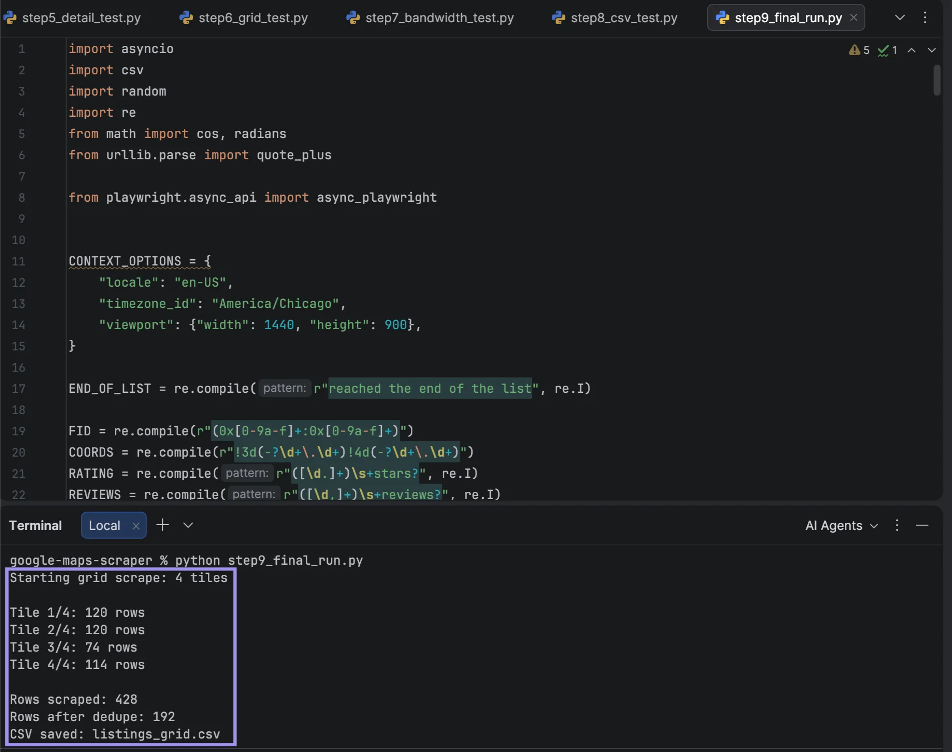Viewport: 952px width, 752px height.
Task: Click 'quote_plus' in the urllib import
Action: (294, 155)
